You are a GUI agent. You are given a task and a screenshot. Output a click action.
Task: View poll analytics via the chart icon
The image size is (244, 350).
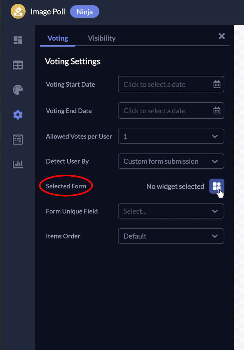click(18, 164)
